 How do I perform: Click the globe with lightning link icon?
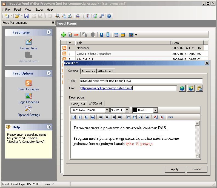(x=191, y=88)
